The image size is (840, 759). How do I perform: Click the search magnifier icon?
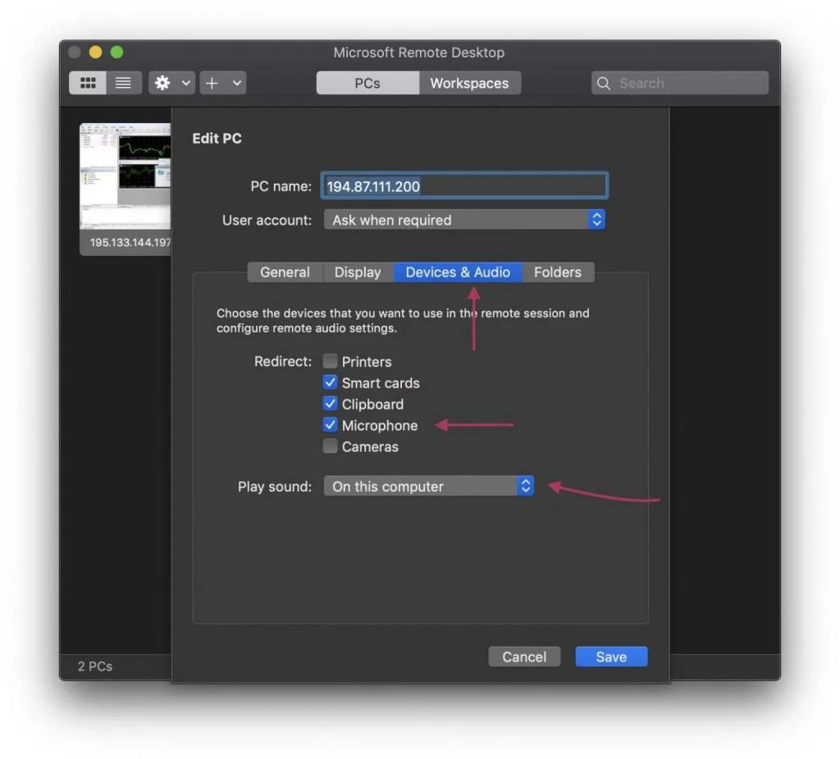pyautogui.click(x=604, y=84)
